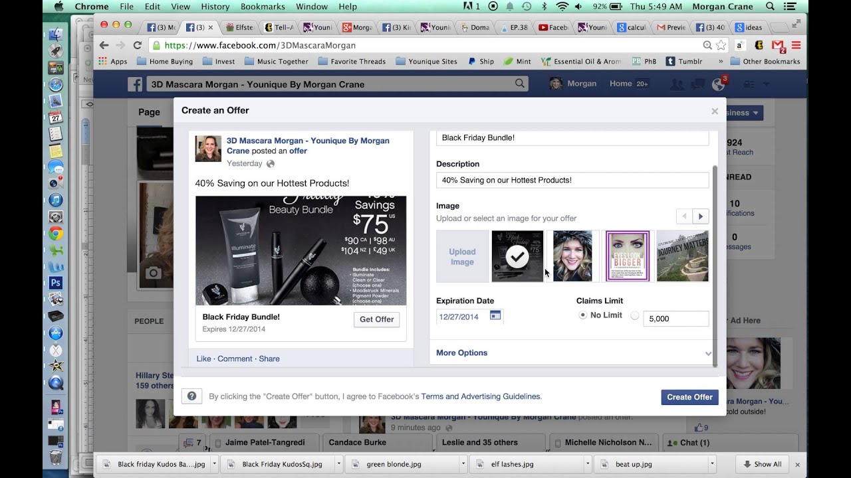Open Spotlight search in menu bar
This screenshot has height=478, width=851.
click(770, 6)
